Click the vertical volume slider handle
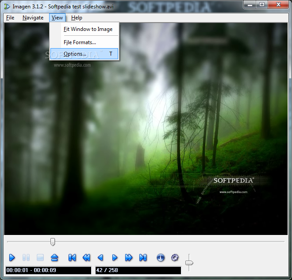This screenshot has height=280, width=292. coord(189,263)
